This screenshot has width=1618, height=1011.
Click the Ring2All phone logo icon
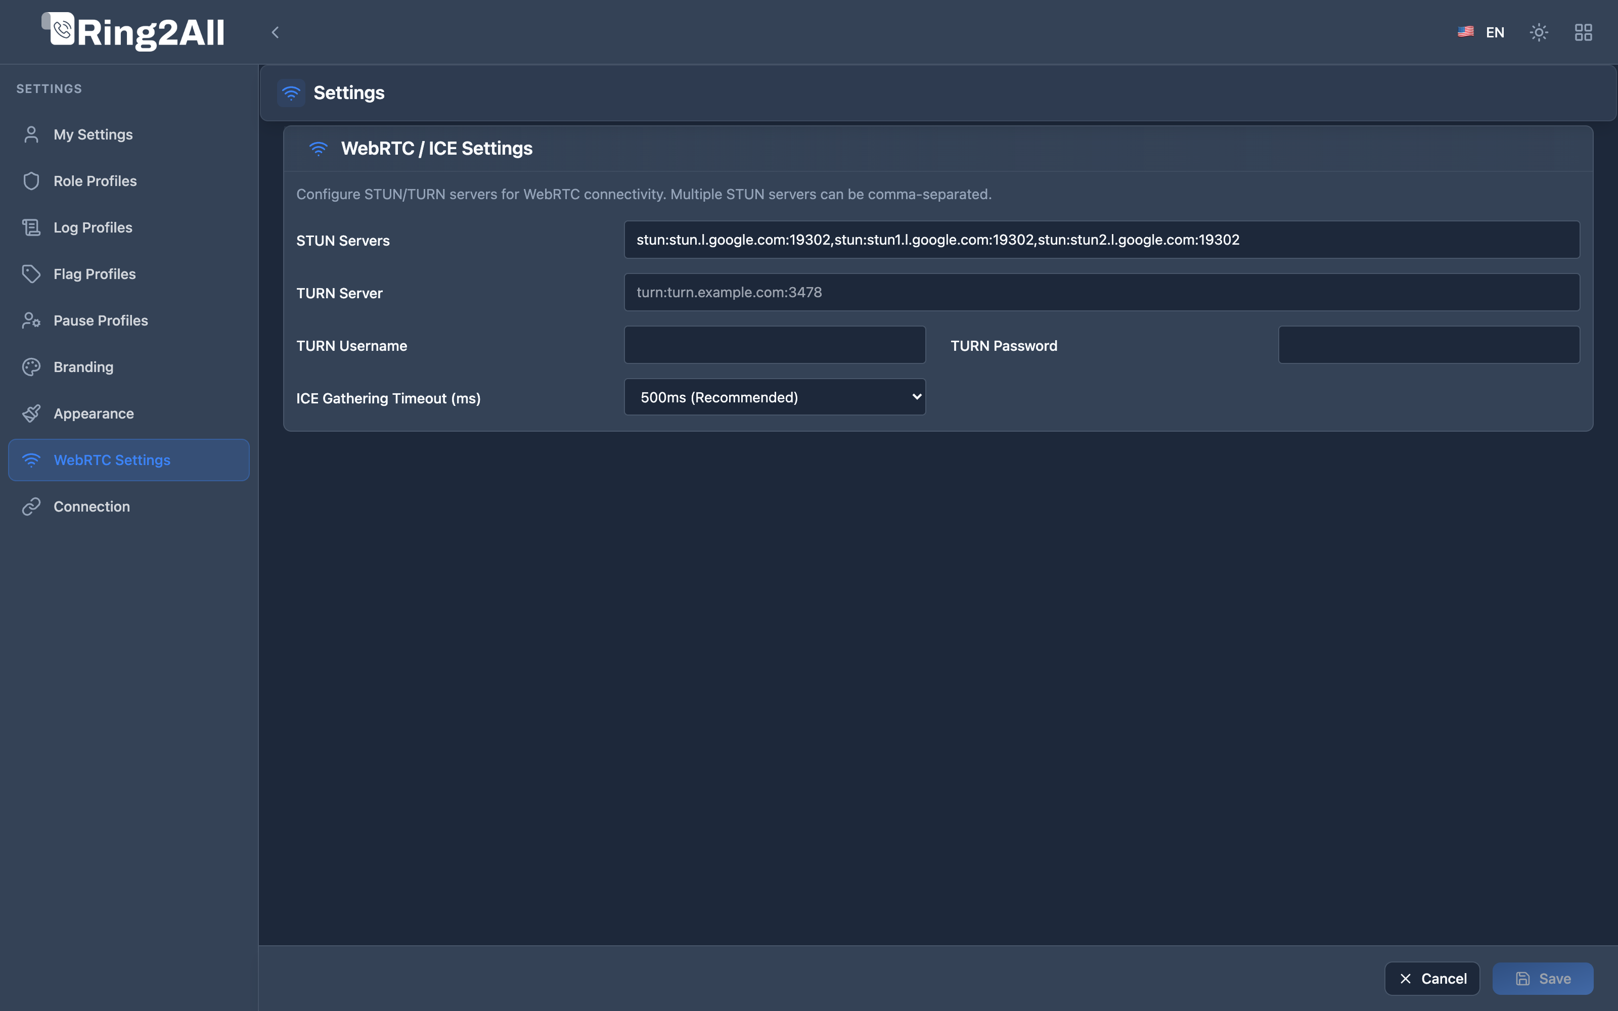[x=59, y=29]
